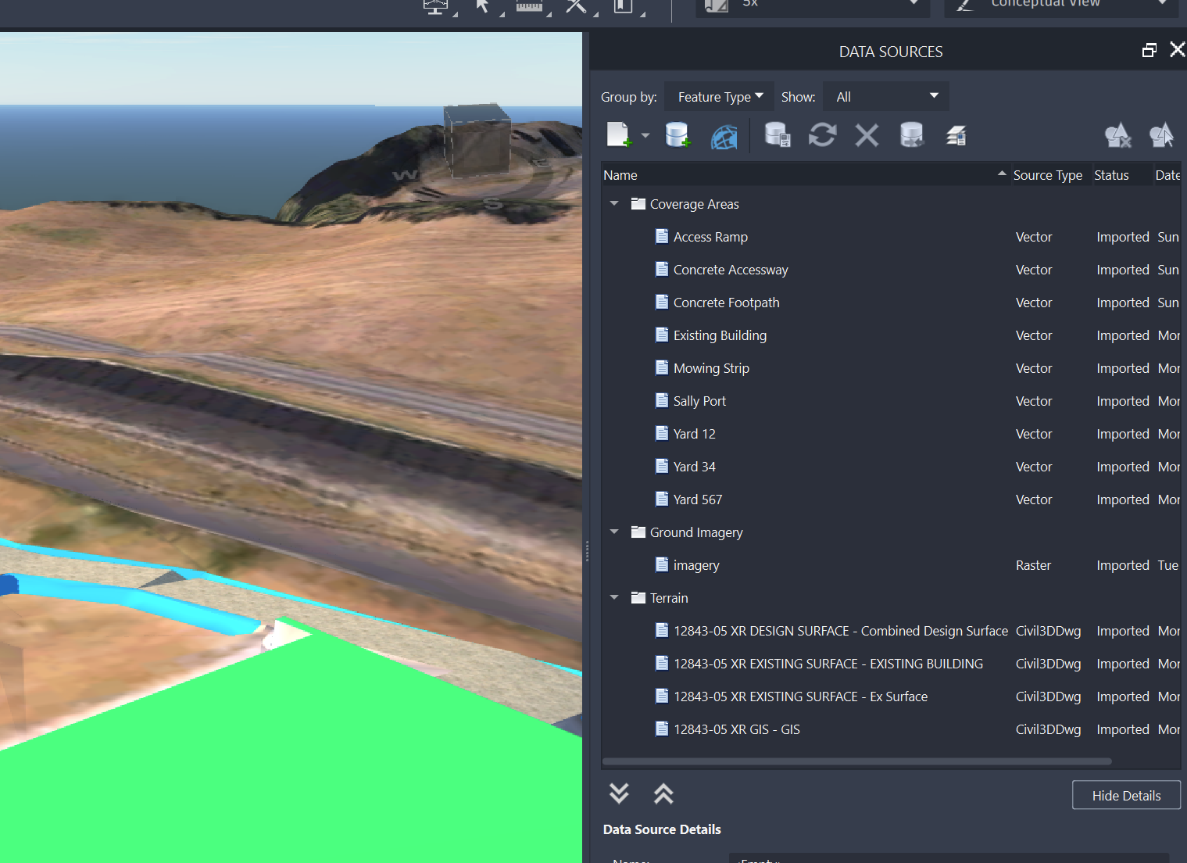Click the view cube in 3D viewport
Screen dimensions: 1187x863
(x=477, y=141)
